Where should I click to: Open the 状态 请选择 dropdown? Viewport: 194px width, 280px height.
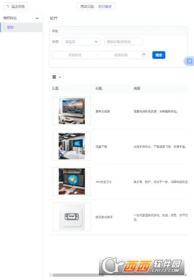click(81, 42)
